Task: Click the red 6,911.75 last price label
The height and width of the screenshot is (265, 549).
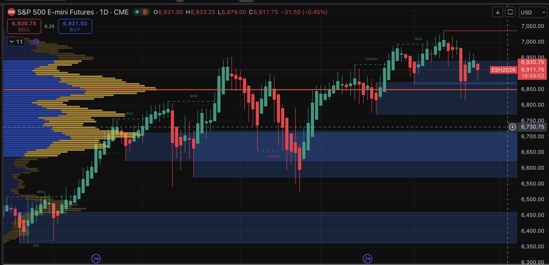Action: tap(532, 70)
